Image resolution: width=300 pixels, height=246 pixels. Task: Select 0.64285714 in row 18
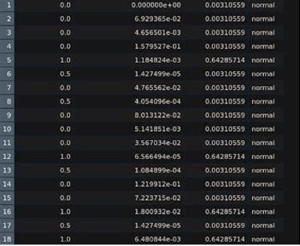[x=225, y=239]
